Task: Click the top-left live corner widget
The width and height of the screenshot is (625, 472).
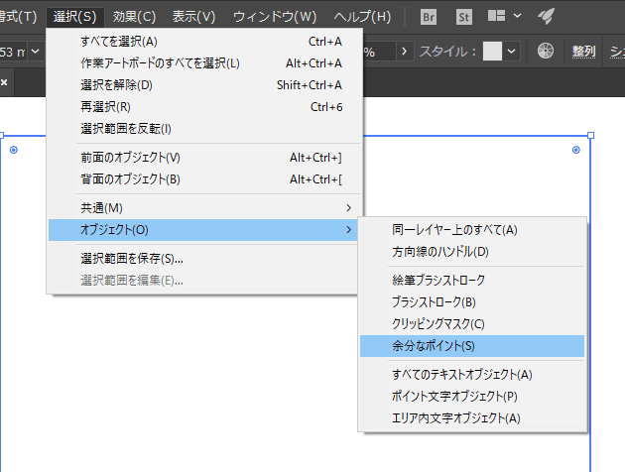Action: 14,150
